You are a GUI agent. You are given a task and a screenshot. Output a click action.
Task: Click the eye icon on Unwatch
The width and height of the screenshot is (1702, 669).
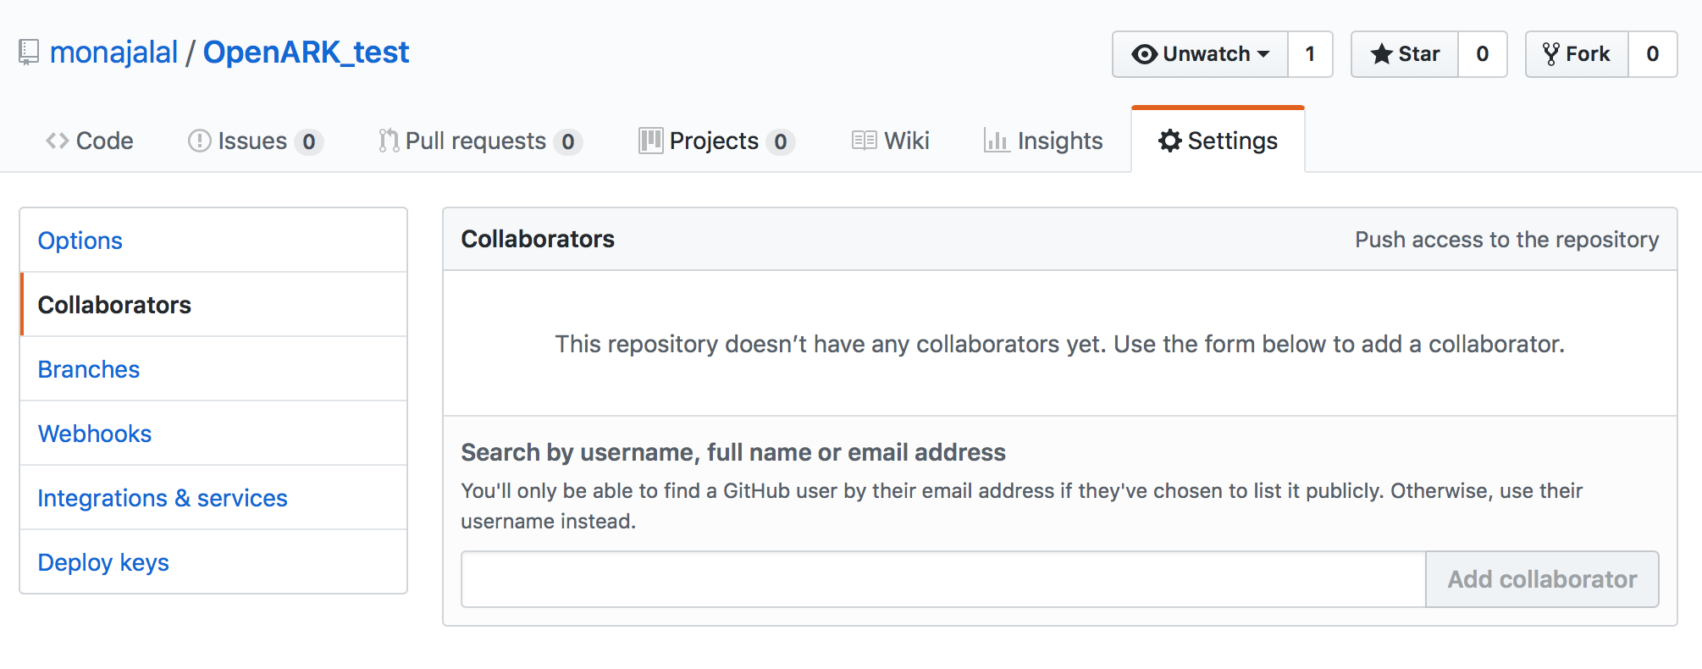(1144, 54)
